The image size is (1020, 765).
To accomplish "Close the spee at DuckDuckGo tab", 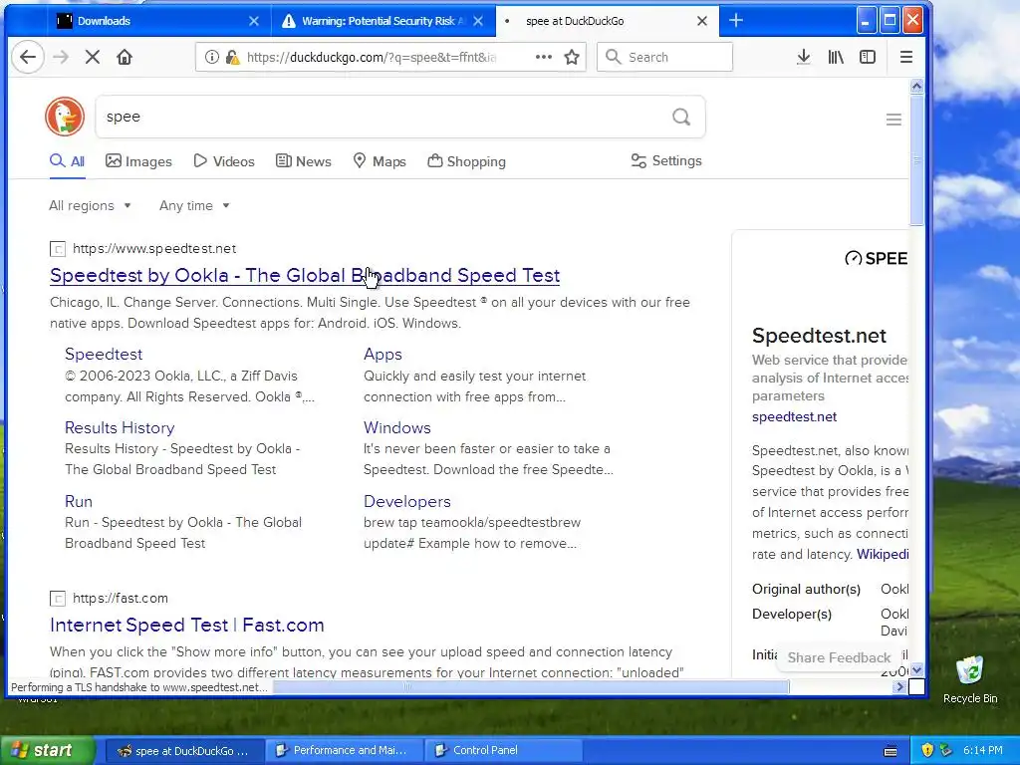I will point(702,21).
